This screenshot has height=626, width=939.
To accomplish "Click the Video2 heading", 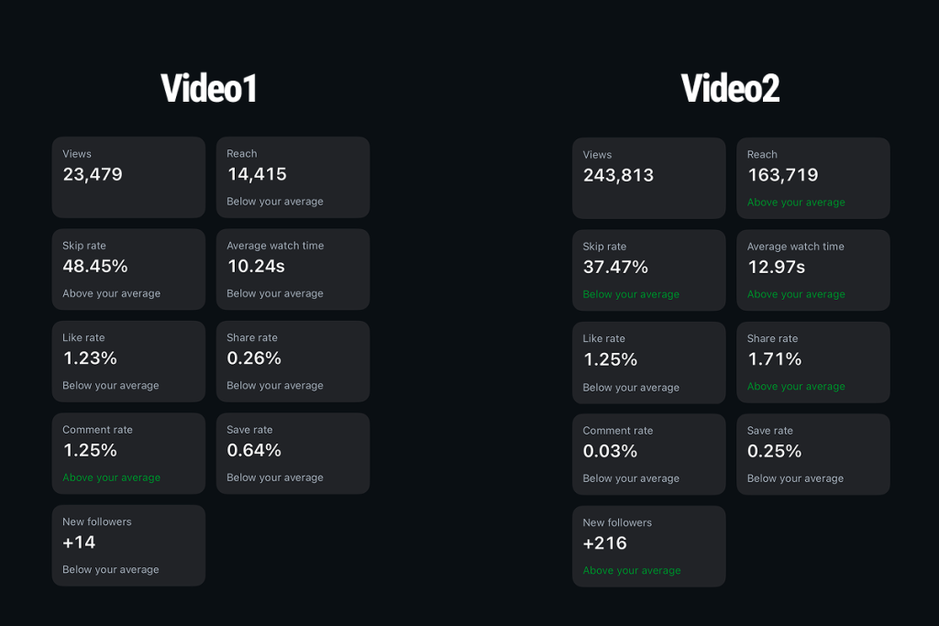I will pyautogui.click(x=730, y=88).
